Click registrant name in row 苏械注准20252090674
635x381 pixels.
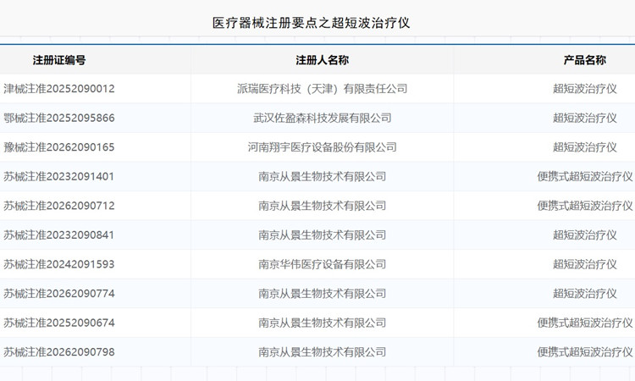(x=322, y=323)
